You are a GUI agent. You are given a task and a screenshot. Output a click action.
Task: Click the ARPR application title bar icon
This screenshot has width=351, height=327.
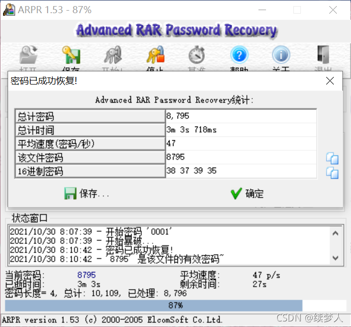pos(9,10)
